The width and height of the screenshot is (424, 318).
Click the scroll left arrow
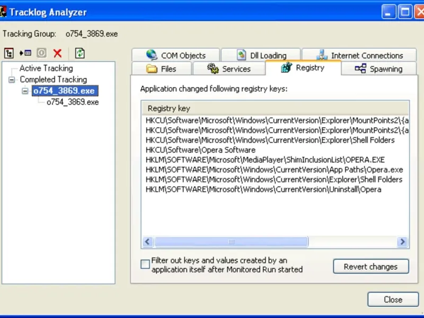148,242
